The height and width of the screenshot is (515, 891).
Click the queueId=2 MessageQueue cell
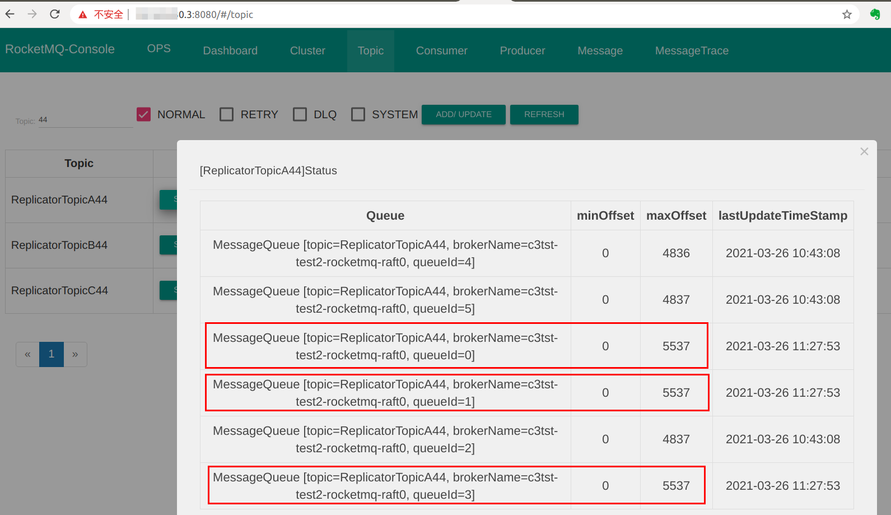[x=385, y=439]
